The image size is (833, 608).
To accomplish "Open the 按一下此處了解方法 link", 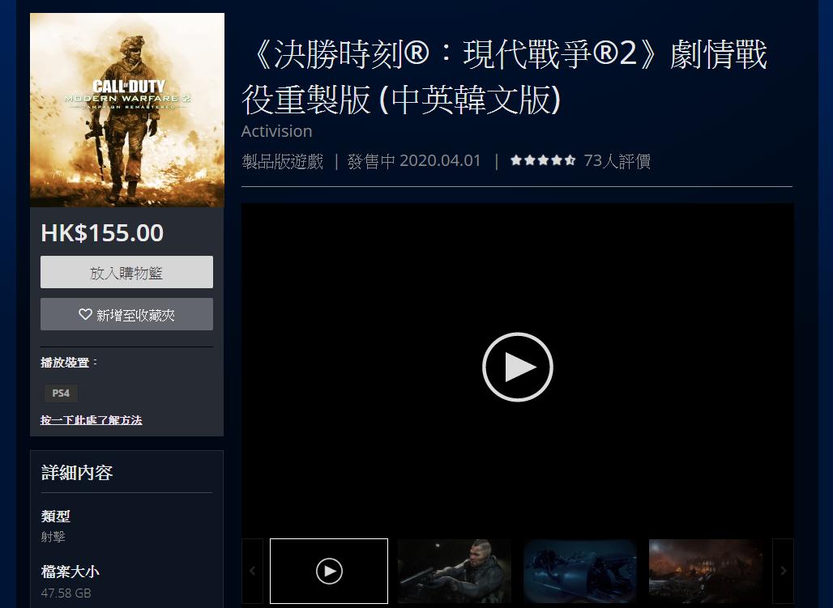I will (91, 420).
